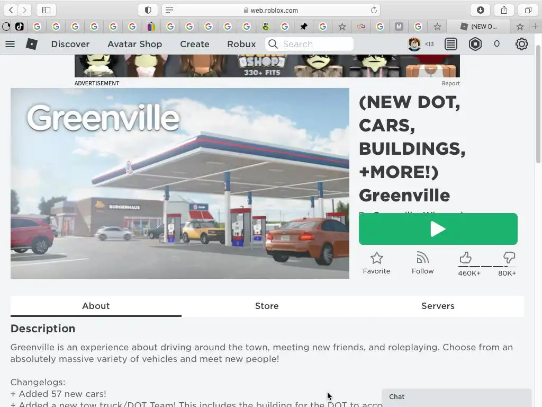Click the 460K+ likes count
This screenshot has height=407, width=542.
click(469, 273)
